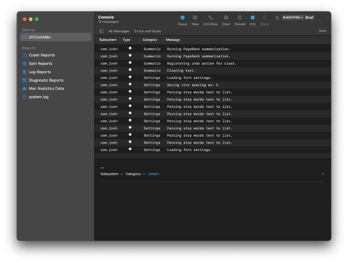The width and height of the screenshot is (348, 263).
Task: Click the type dot on 'Clearing text.' row
Action: pyautogui.click(x=130, y=70)
